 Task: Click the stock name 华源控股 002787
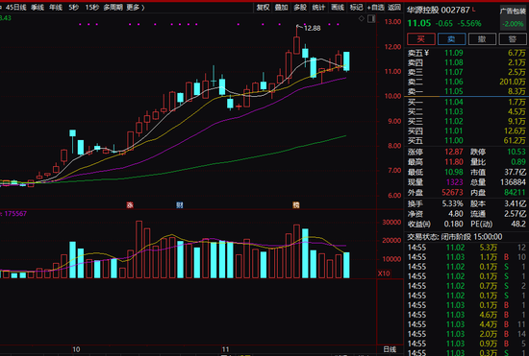439,11
